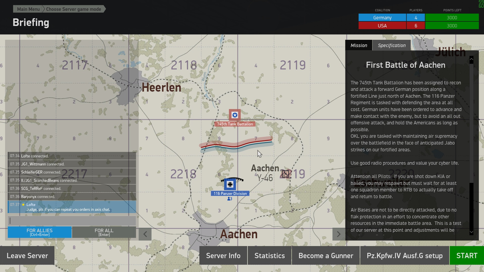
Task: Open the Mission tab
Action: click(x=359, y=45)
